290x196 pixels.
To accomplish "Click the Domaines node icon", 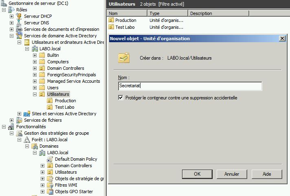I will [x=35, y=146].
